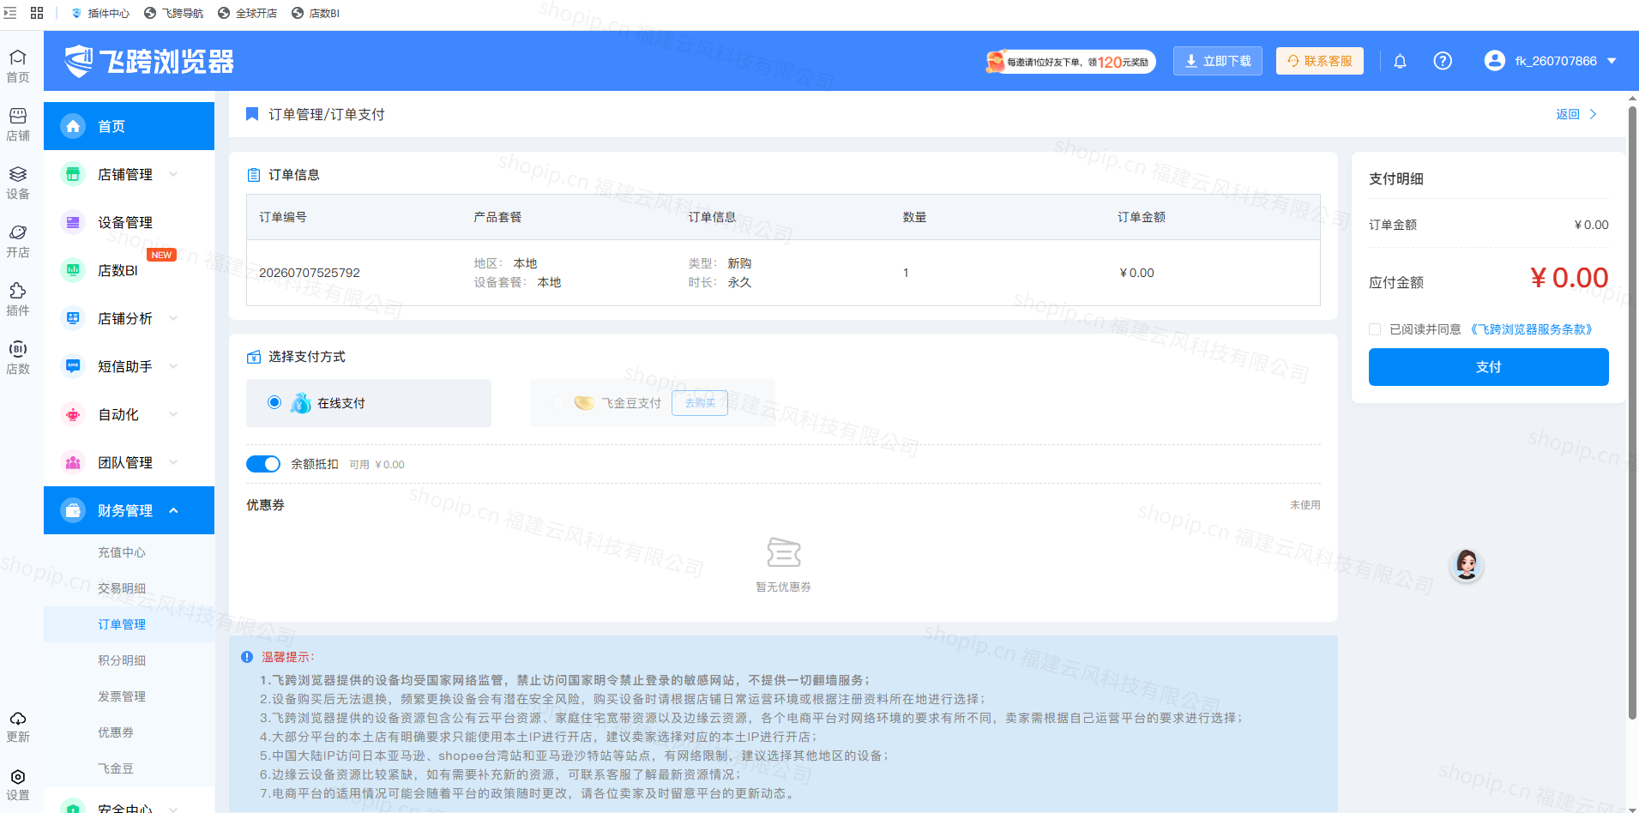
Task: Click the invite-friend 120元奖励 banner
Action: (1070, 62)
